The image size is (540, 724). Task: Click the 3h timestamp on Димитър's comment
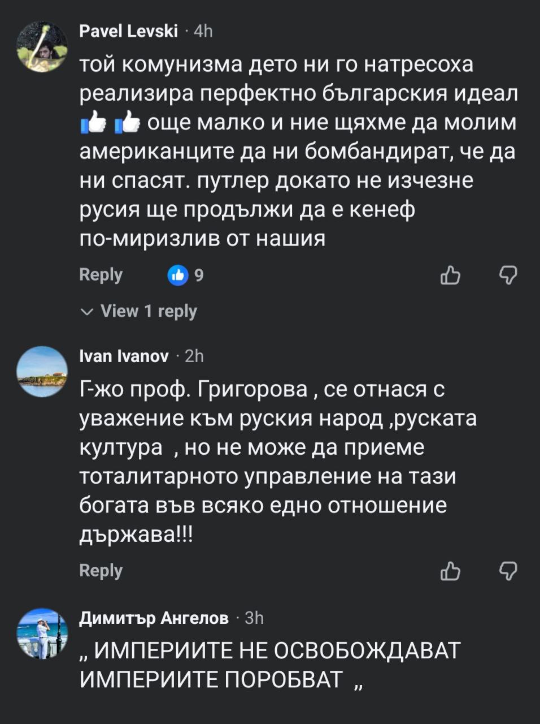(255, 618)
